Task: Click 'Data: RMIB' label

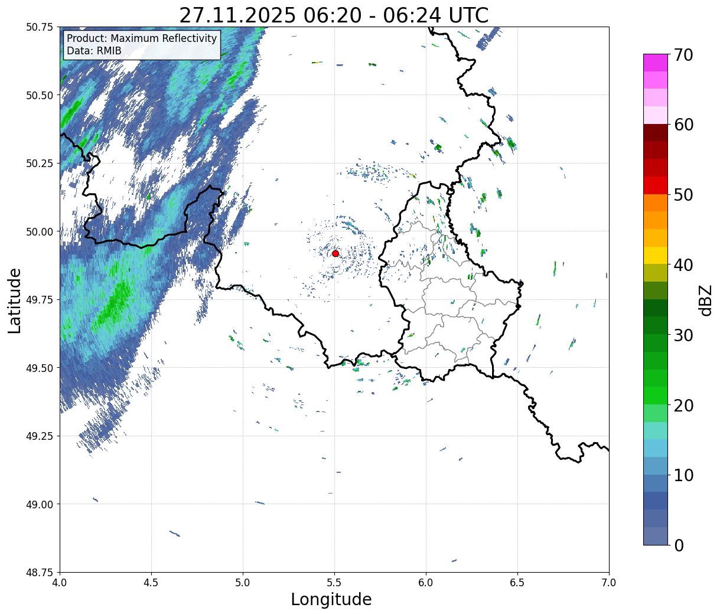Action: pyautogui.click(x=94, y=51)
